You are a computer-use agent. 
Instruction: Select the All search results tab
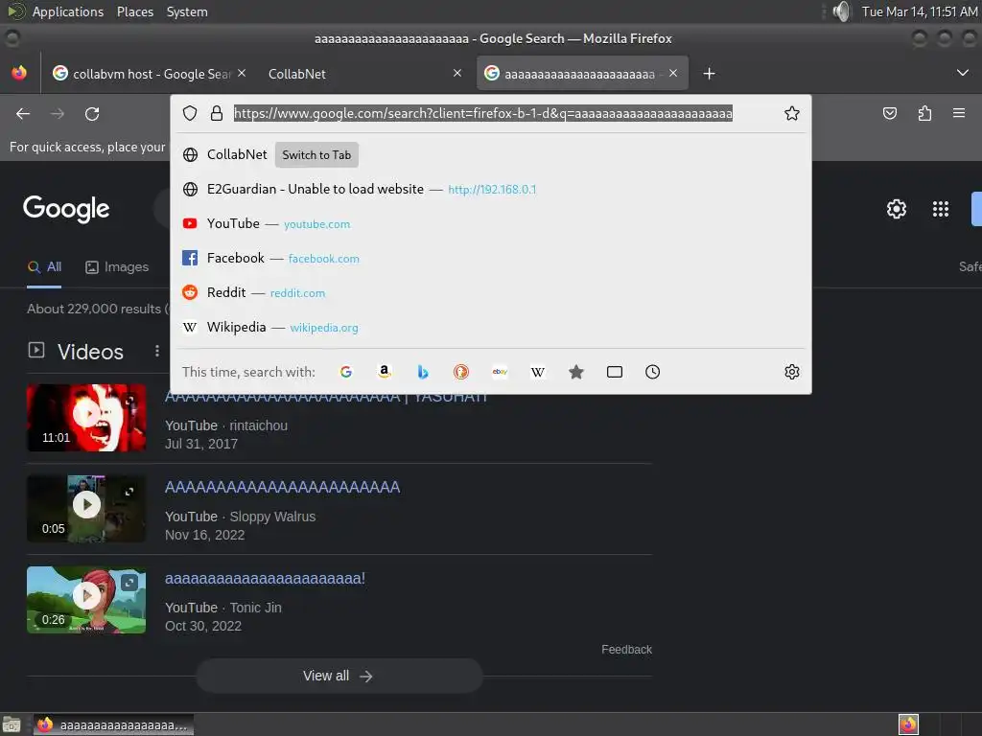pyautogui.click(x=44, y=267)
